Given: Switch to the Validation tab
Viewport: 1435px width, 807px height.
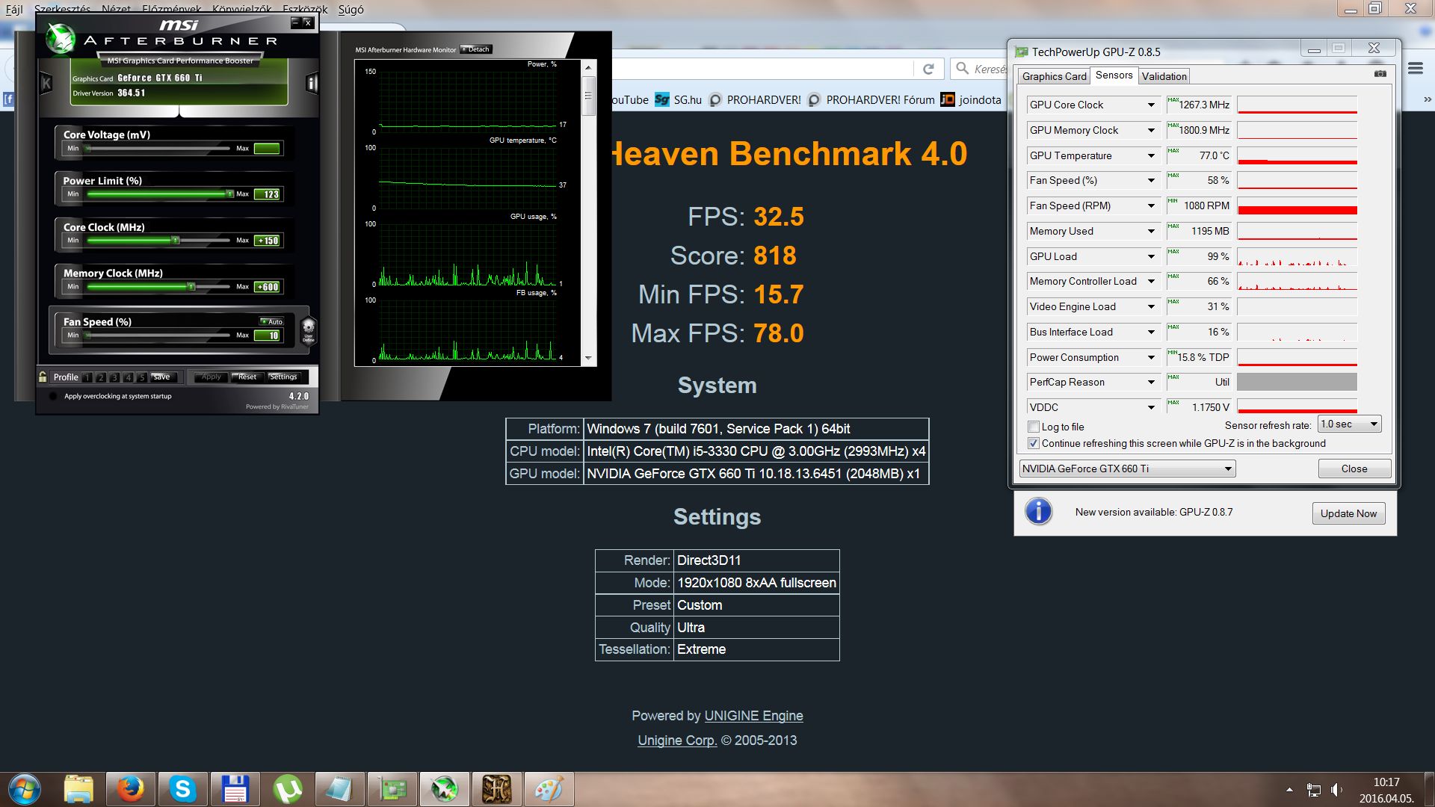Looking at the screenshot, I should click(x=1164, y=76).
